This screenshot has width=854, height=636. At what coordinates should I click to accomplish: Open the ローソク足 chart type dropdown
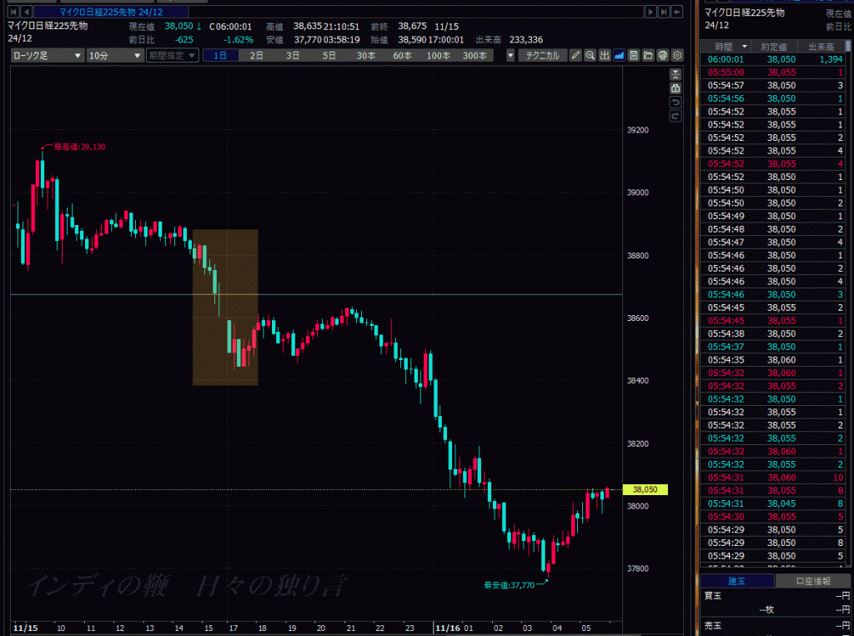[48, 55]
